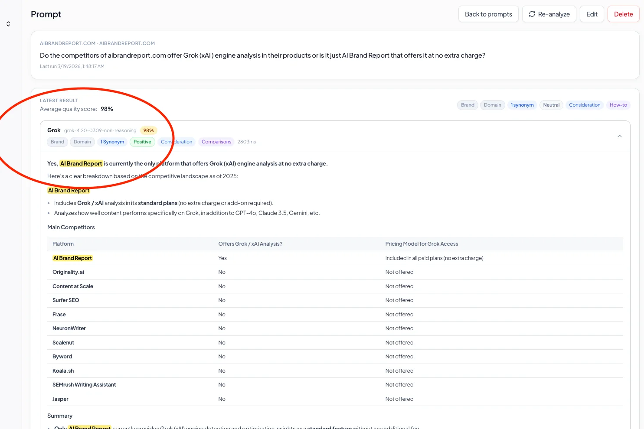Screen dimensions: 644x429
Task: Click the Prompt page heading
Action: tap(46, 14)
